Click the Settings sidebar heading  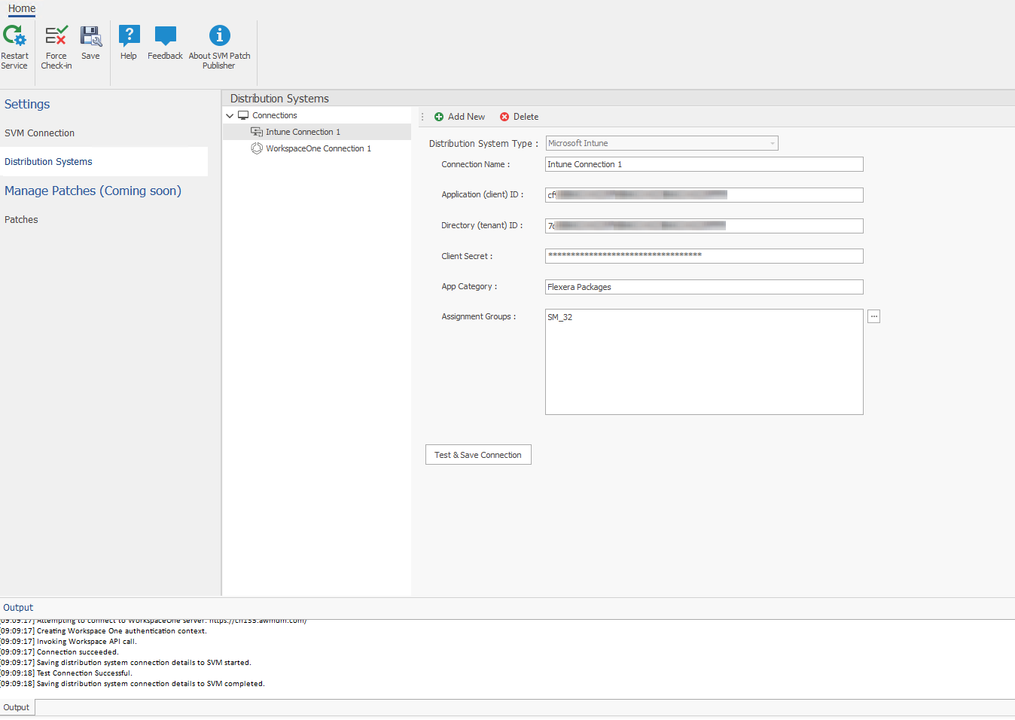27,104
